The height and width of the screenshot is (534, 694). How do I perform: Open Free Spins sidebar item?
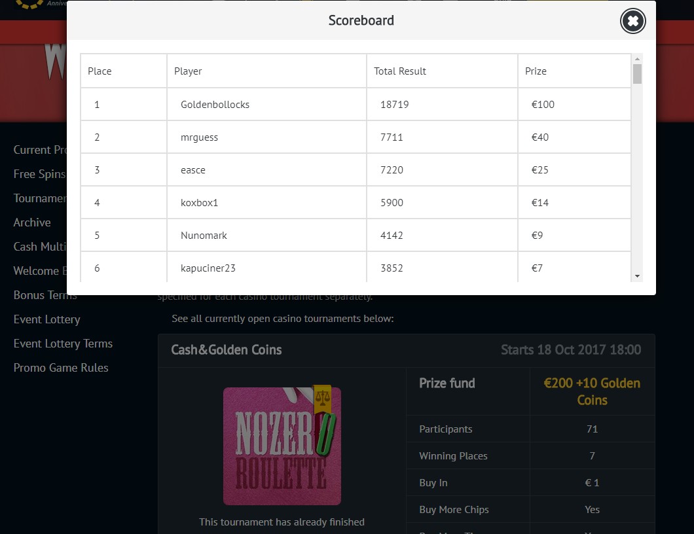tap(39, 174)
